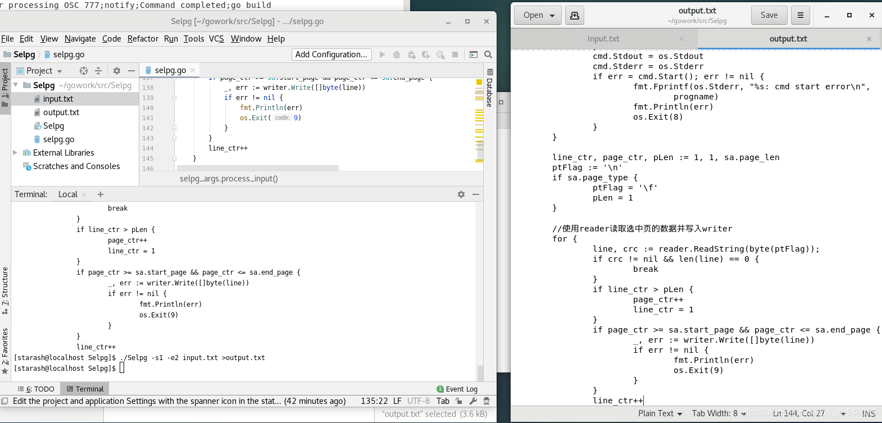Click the spanner settings icon in status bar
Viewport: 882px width, 423px height.
pos(473,401)
